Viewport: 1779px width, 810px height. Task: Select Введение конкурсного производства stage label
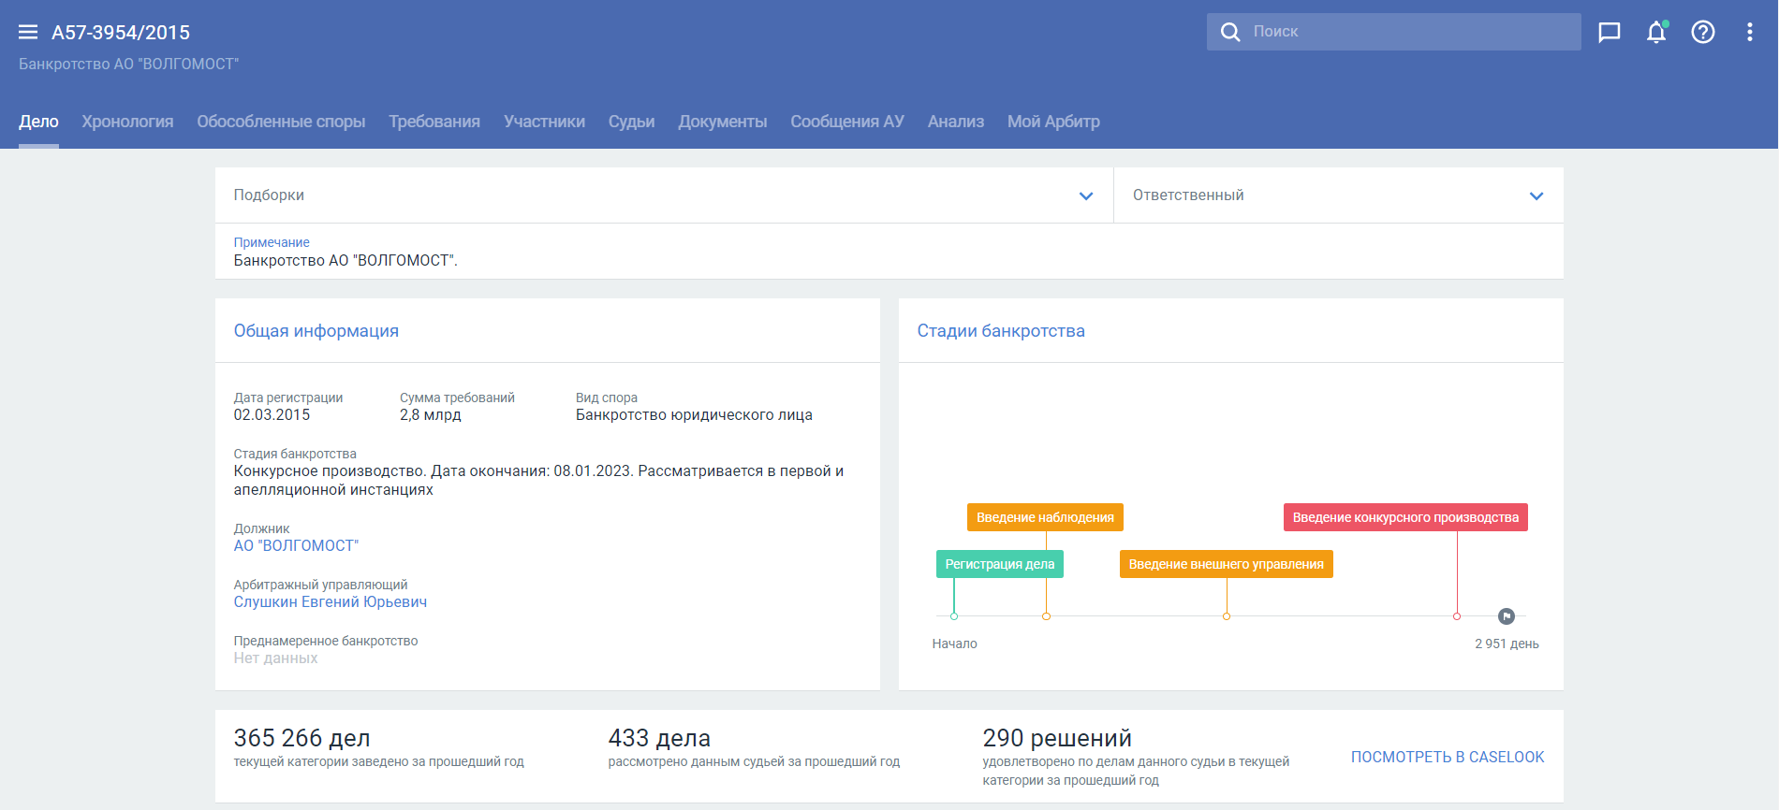point(1405,517)
